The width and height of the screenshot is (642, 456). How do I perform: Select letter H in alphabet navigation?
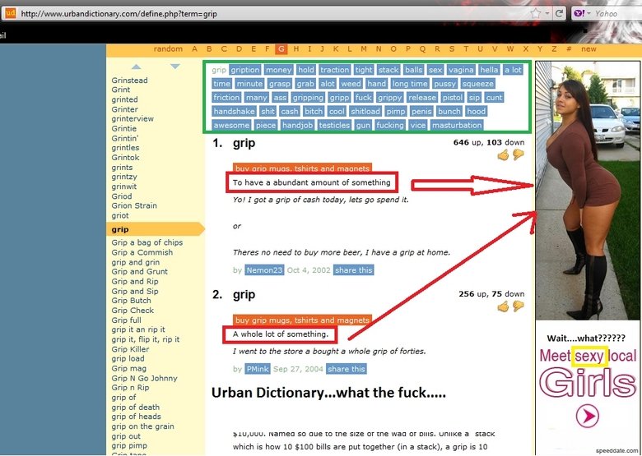tap(296, 49)
